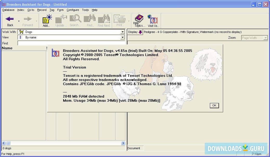Click the Print toolbar icon
Image resolution: width=270 pixels, height=157 pixels.
120,19
